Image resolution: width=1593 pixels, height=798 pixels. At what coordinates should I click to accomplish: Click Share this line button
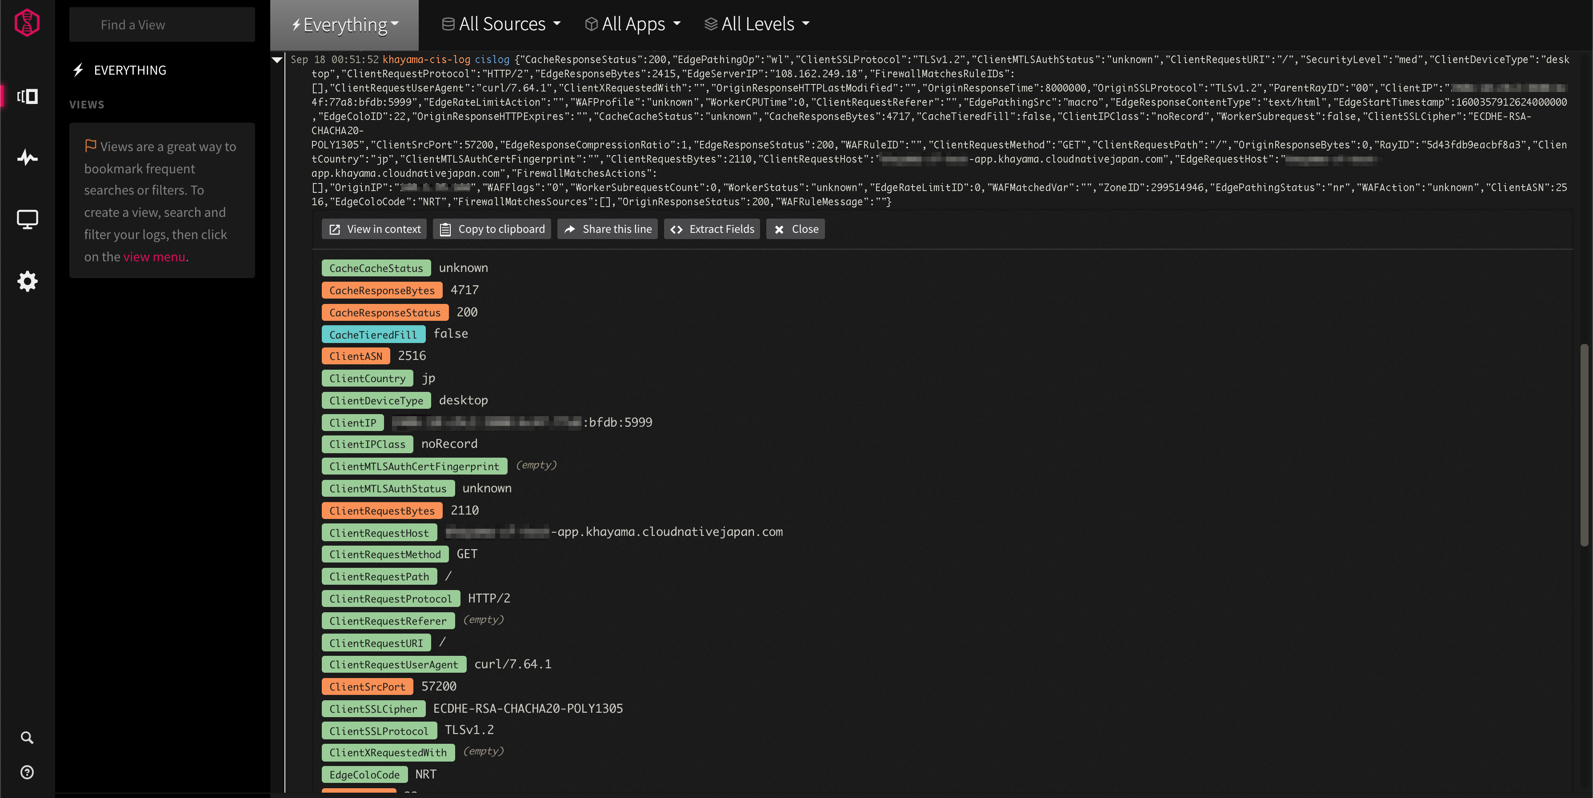point(607,229)
